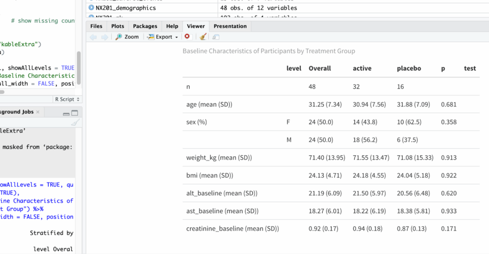Show viewer content in new window
The width and height of the screenshot is (489, 254).
pyautogui.click(x=215, y=37)
